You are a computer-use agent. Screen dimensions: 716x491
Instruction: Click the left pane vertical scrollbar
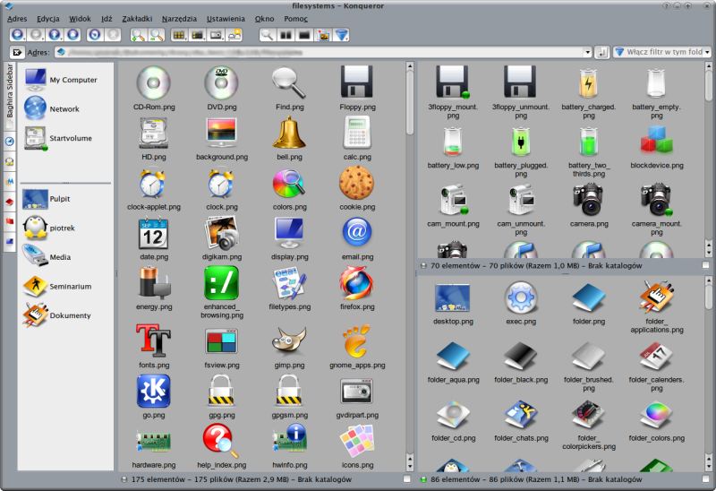pos(410,267)
